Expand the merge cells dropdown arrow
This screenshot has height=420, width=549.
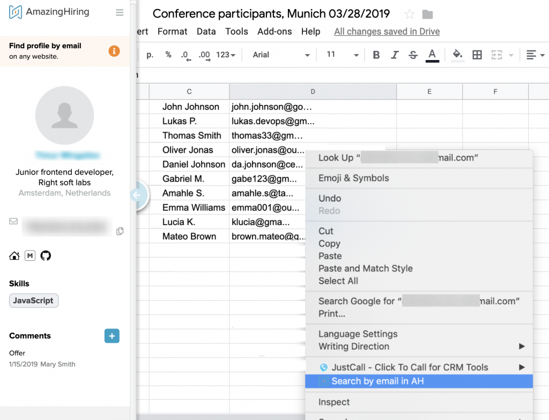pyautogui.click(x=511, y=55)
